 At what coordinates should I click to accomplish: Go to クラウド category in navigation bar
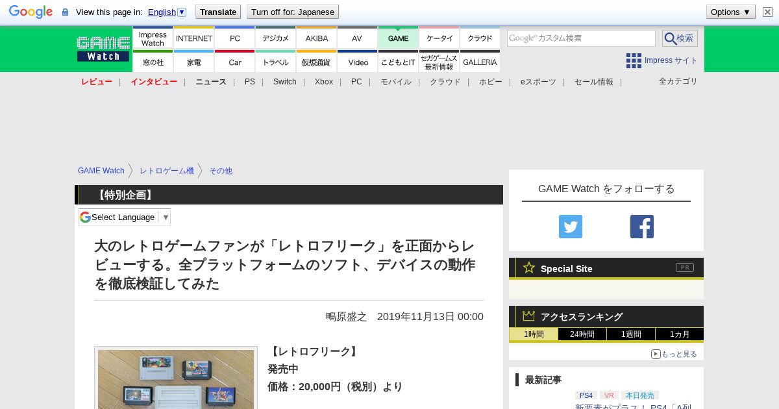click(x=445, y=82)
